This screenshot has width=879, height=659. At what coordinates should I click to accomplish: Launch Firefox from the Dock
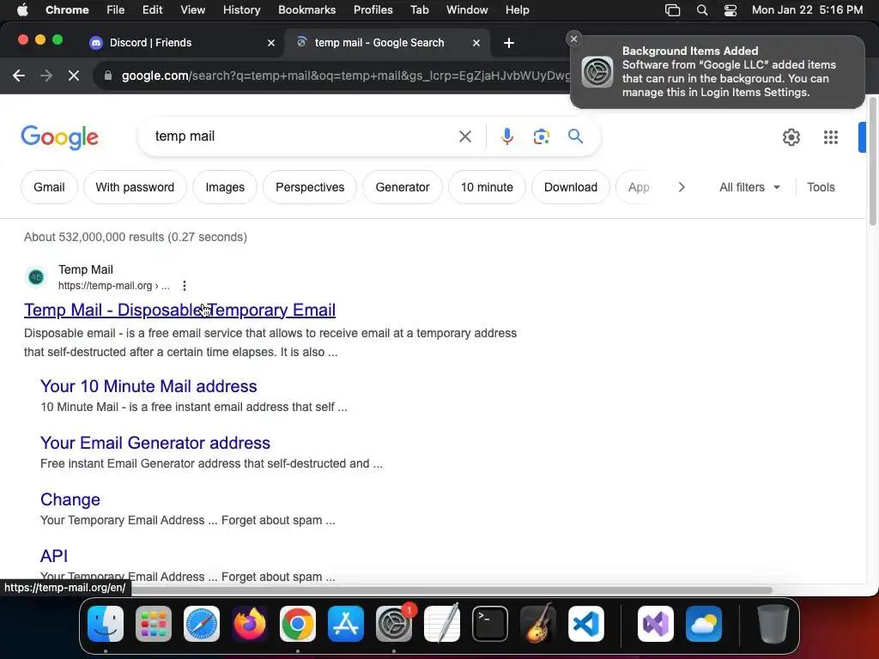(250, 624)
